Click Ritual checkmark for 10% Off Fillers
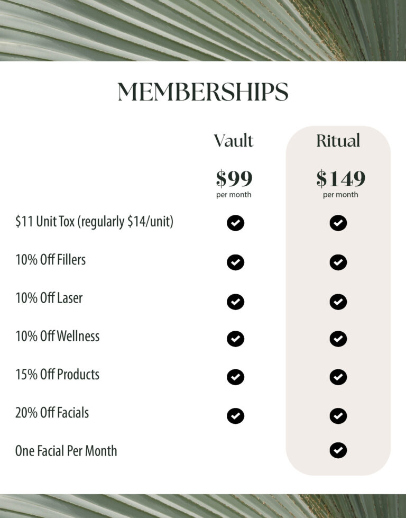The image size is (406, 518). pos(338,262)
